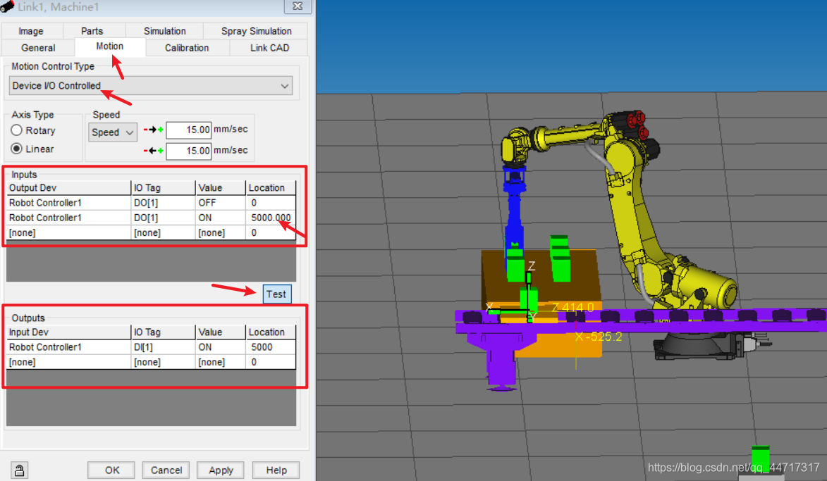Switch to the Calibration tab

[187, 47]
